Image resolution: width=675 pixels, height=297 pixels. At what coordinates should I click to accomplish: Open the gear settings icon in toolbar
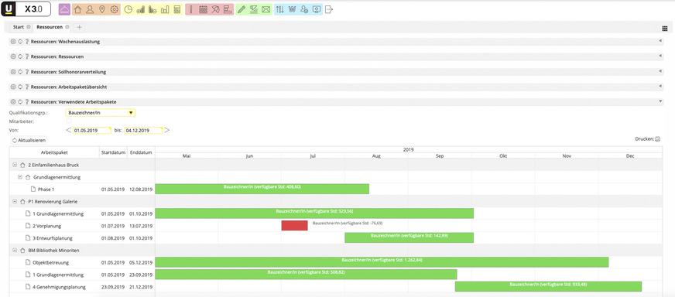point(114,9)
